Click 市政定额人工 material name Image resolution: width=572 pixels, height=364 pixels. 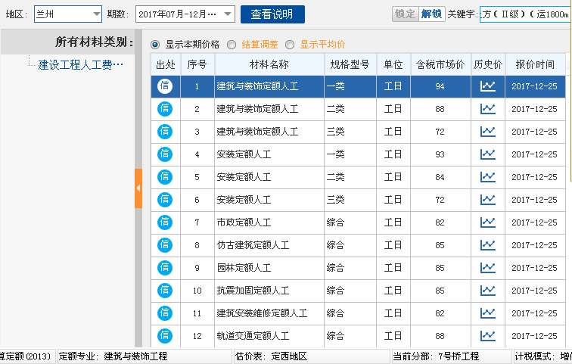pyautogui.click(x=244, y=222)
